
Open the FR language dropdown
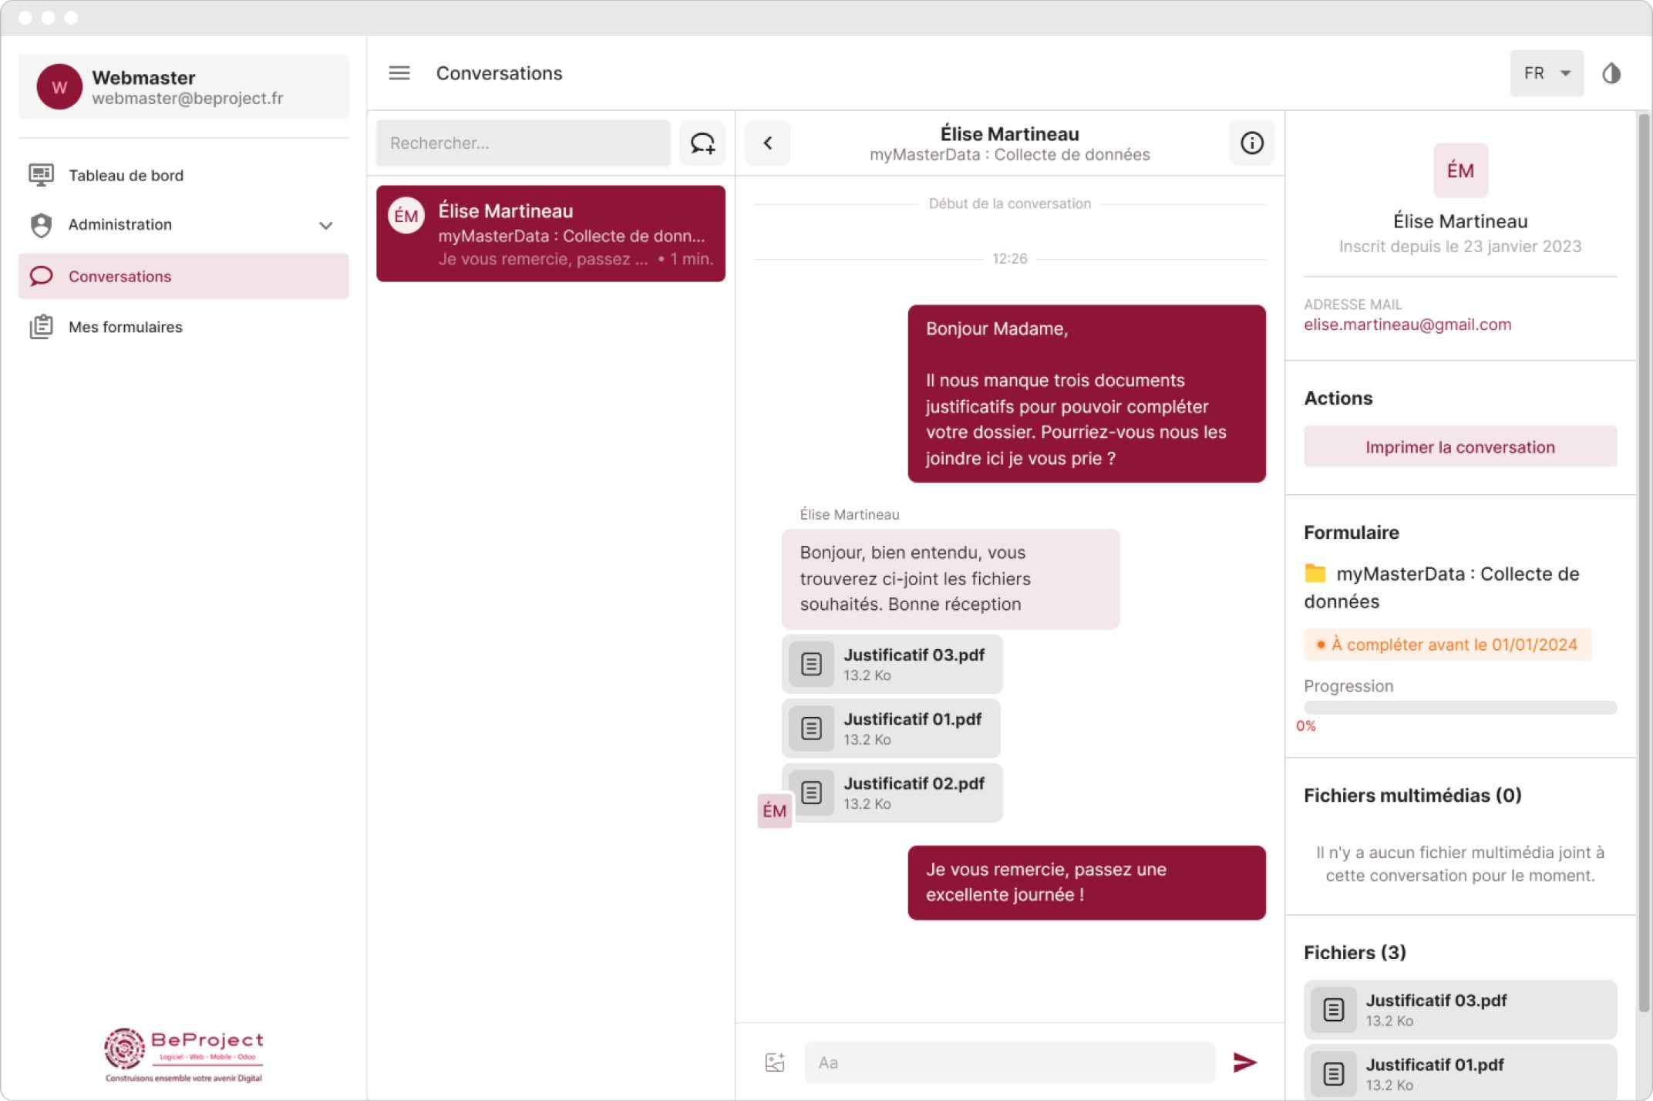click(x=1545, y=72)
